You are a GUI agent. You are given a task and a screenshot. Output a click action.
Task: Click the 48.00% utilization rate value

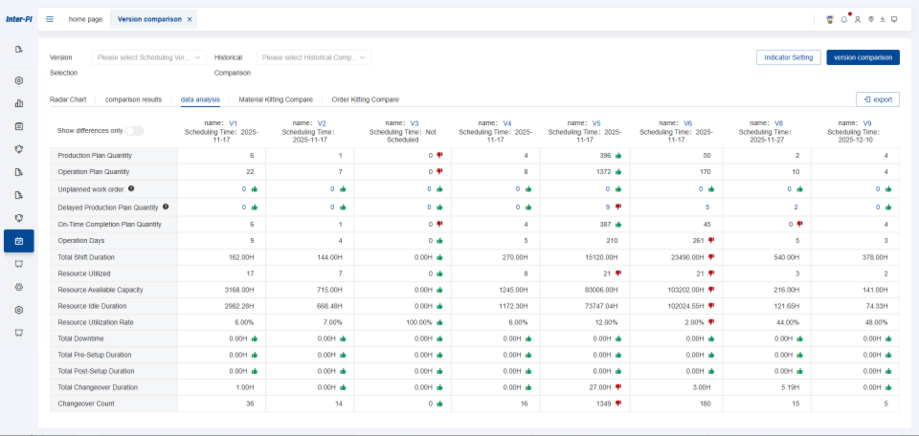pos(876,322)
